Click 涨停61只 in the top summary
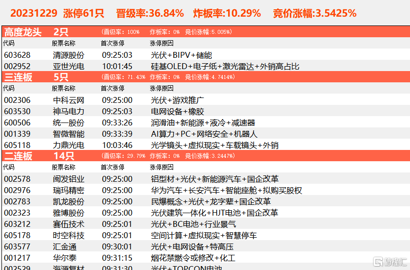 (83, 13)
